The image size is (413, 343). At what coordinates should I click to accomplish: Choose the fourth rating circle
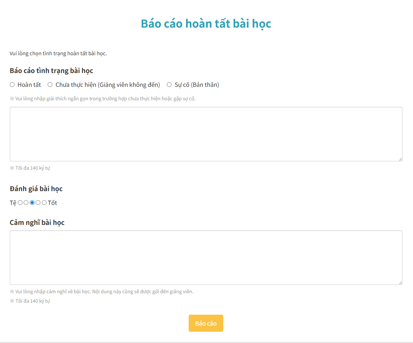tap(38, 203)
